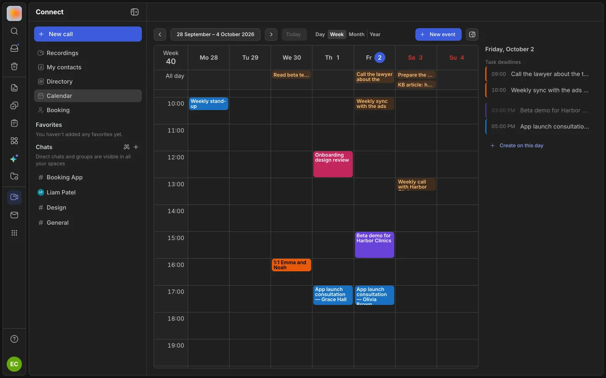Go to previous week arrow
The height and width of the screenshot is (378, 606).
[160, 34]
